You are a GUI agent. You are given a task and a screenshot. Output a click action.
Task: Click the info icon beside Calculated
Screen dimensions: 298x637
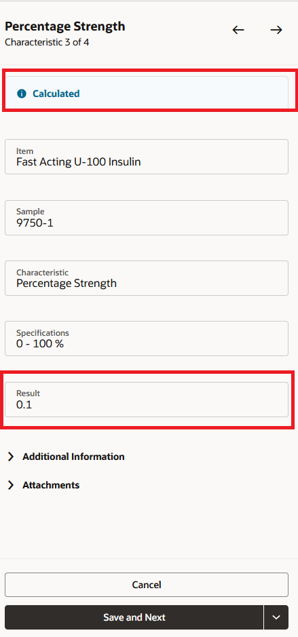[22, 94]
